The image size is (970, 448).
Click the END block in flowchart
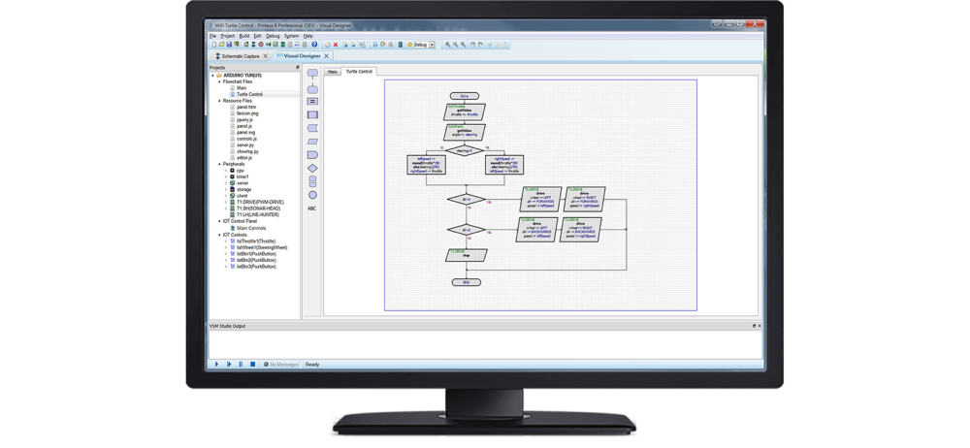(466, 282)
